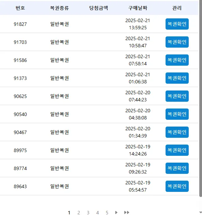
Task: Click 복권확인 for ticket 91827
Action: click(x=177, y=24)
